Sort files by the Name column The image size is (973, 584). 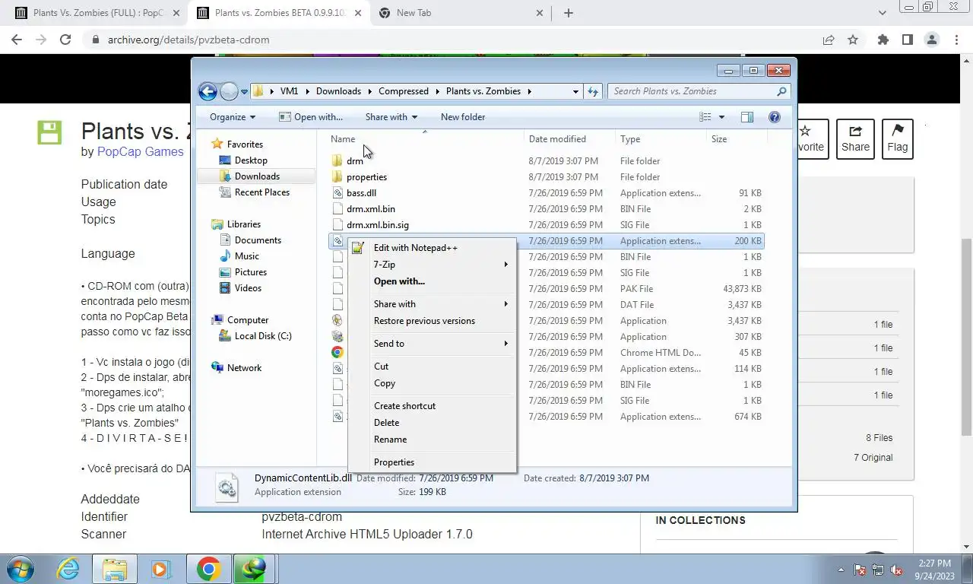click(426, 139)
